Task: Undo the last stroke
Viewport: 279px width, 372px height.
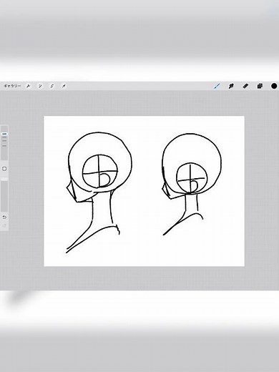Action: point(4,217)
